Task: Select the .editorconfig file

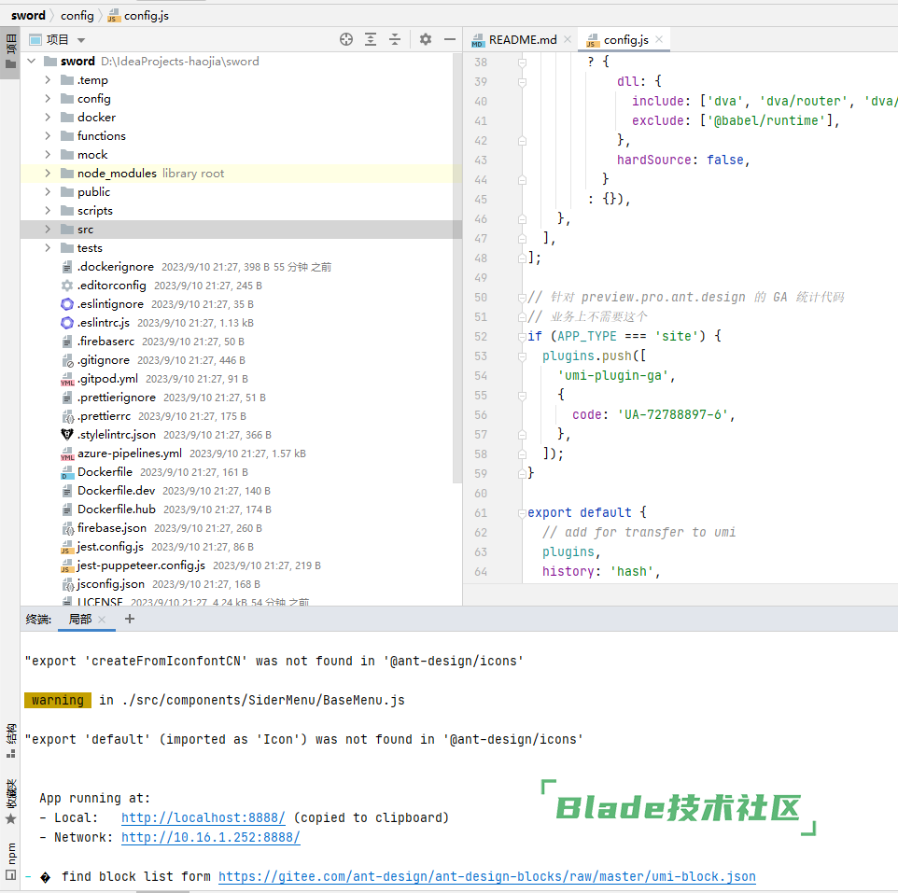Action: coord(112,286)
